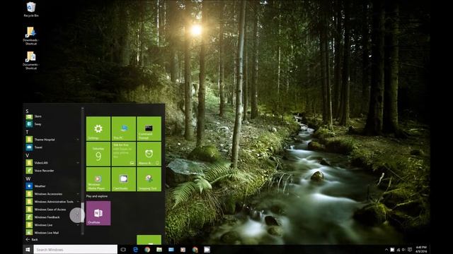
Task: Open the Action Center notifications icon
Action: (x=410, y=250)
